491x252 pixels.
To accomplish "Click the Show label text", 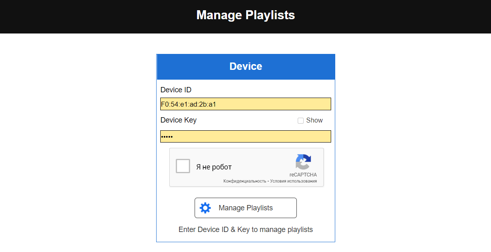I will point(314,120).
